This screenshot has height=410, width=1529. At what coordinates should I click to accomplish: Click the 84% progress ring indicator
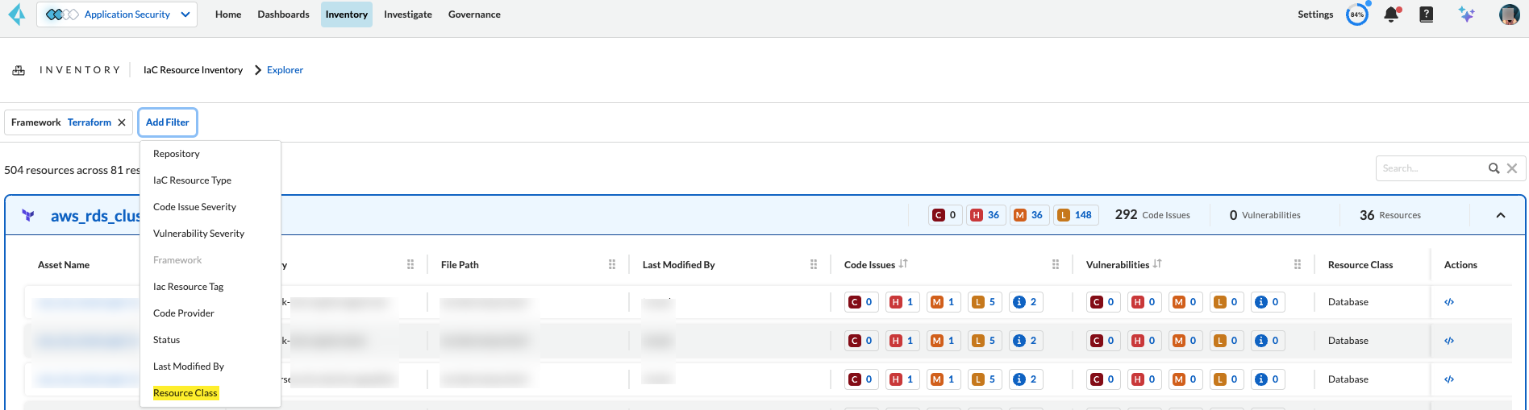point(1357,14)
